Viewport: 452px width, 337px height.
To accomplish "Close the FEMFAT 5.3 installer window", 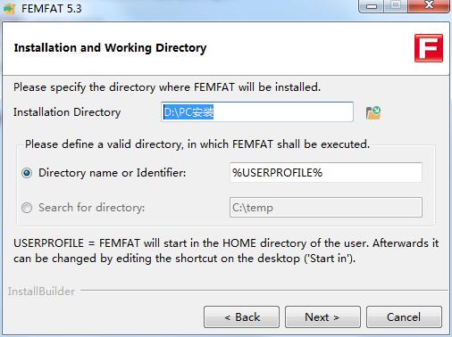I will click(x=429, y=6).
